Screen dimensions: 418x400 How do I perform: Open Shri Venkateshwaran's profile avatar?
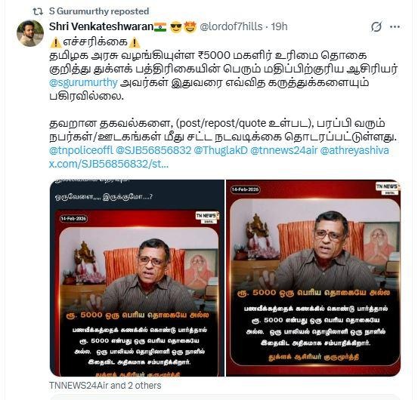click(x=30, y=33)
